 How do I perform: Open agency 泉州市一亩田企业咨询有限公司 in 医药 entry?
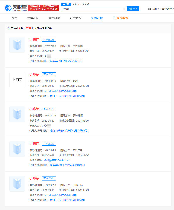click(x=67, y=96)
